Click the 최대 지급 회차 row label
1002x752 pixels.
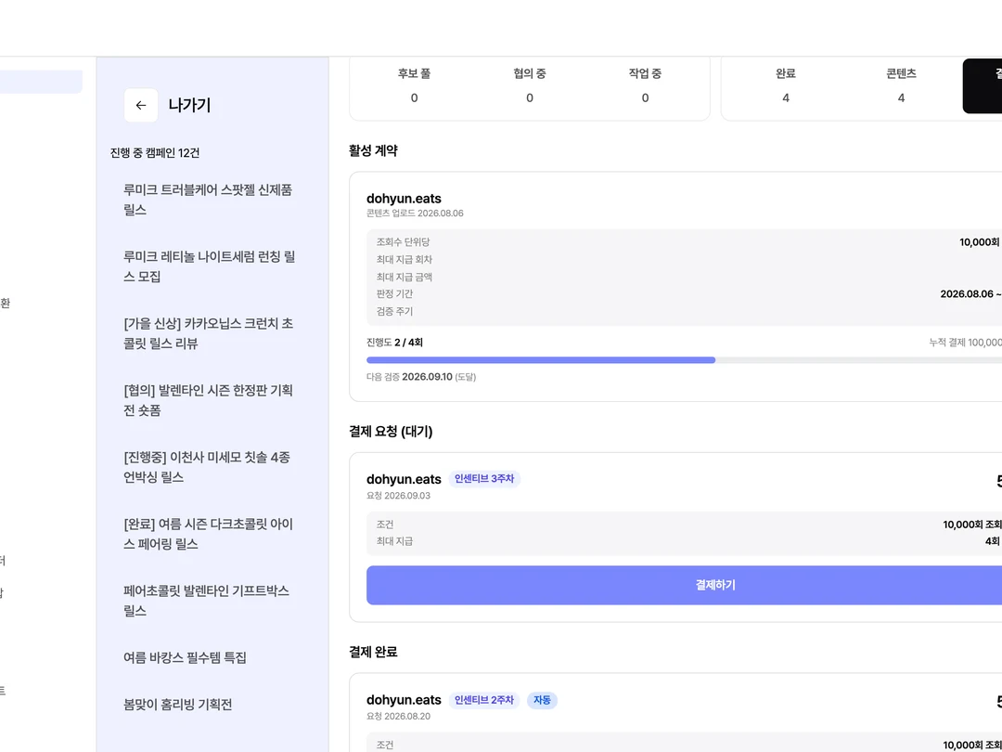(x=405, y=260)
